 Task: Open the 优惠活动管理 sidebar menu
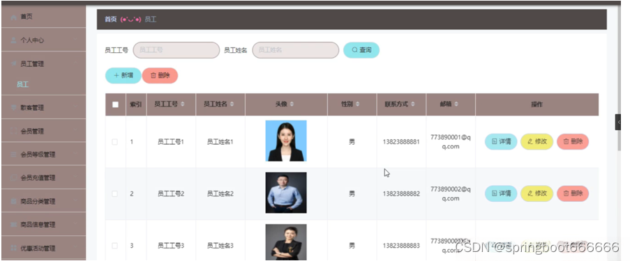click(43, 248)
